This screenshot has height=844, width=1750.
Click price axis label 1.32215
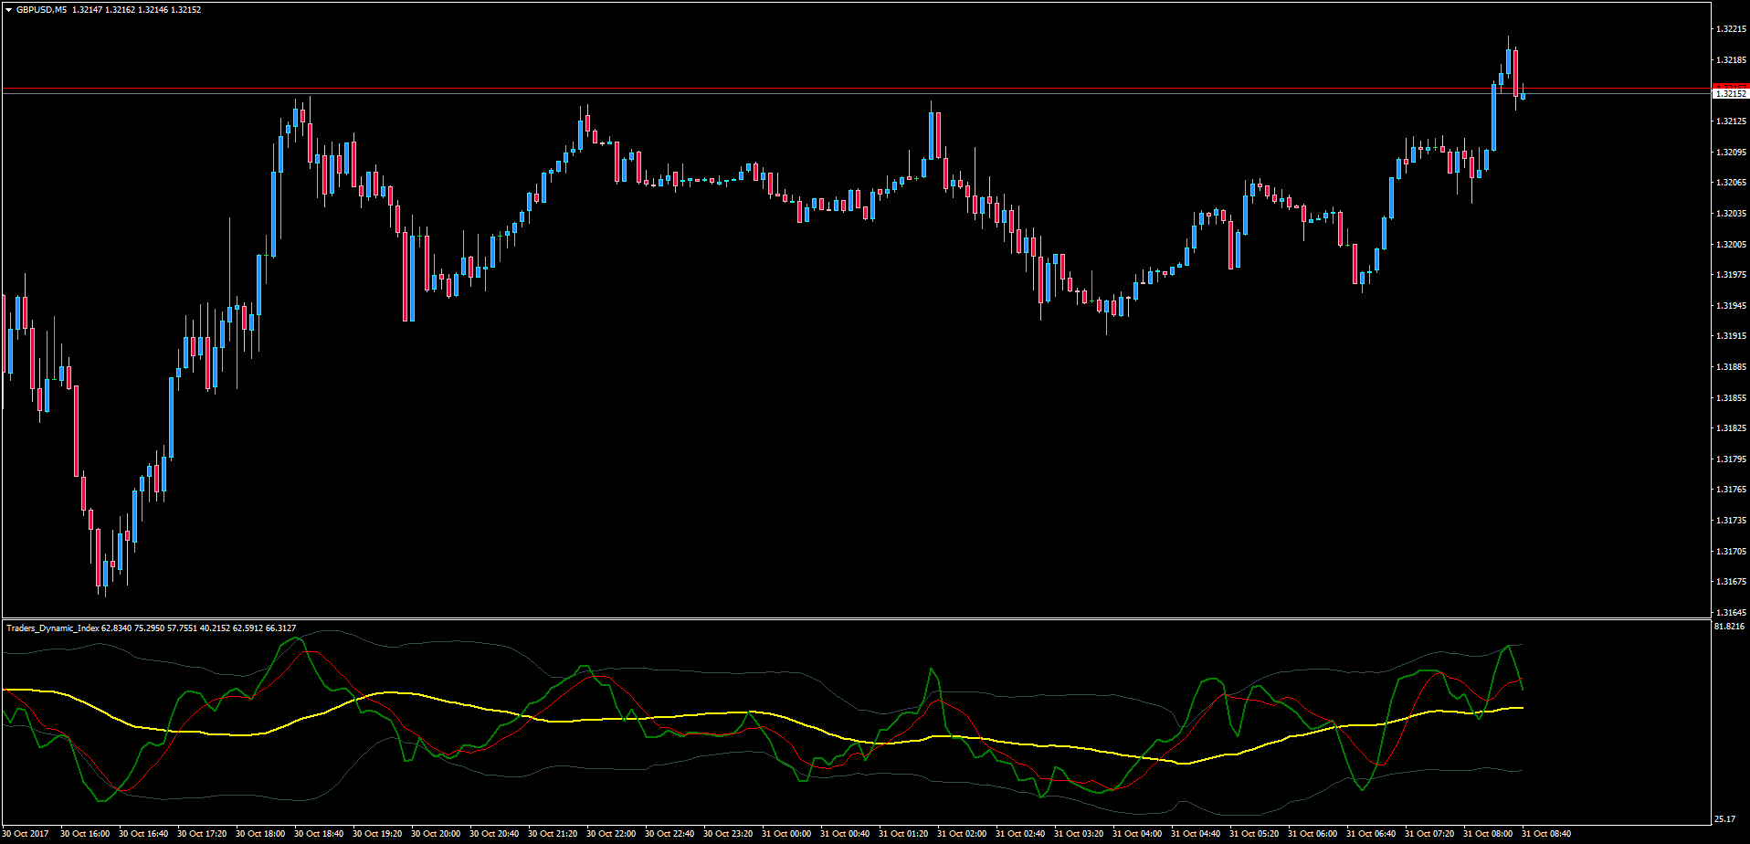[x=1731, y=29]
